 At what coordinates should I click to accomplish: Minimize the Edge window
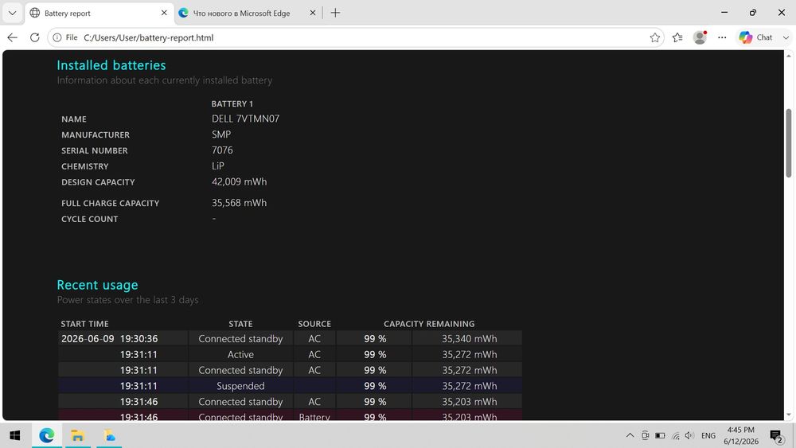[x=724, y=13]
